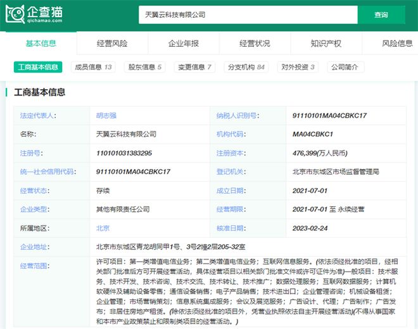This screenshot has height=329, width=418.
Task: Open legal representative 胡志强 link
Action: 106,116
